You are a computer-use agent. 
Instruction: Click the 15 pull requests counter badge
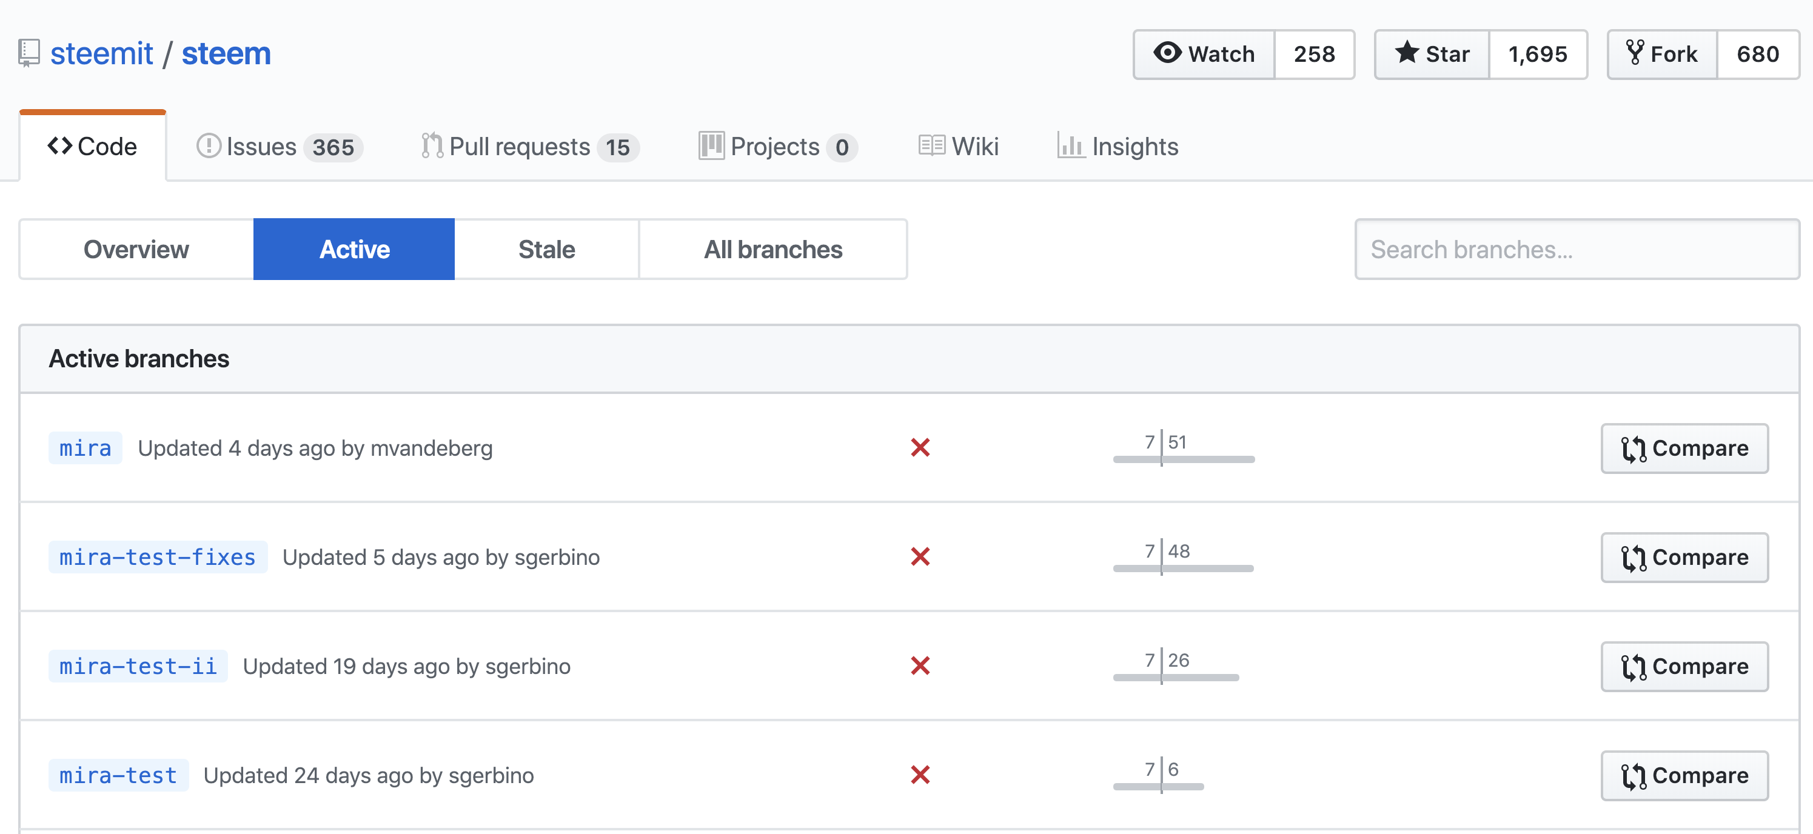point(618,147)
